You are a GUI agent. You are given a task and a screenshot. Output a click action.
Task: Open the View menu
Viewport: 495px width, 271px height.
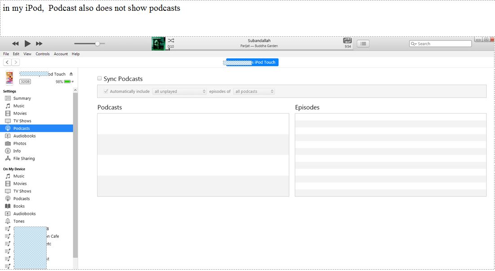pyautogui.click(x=27, y=54)
